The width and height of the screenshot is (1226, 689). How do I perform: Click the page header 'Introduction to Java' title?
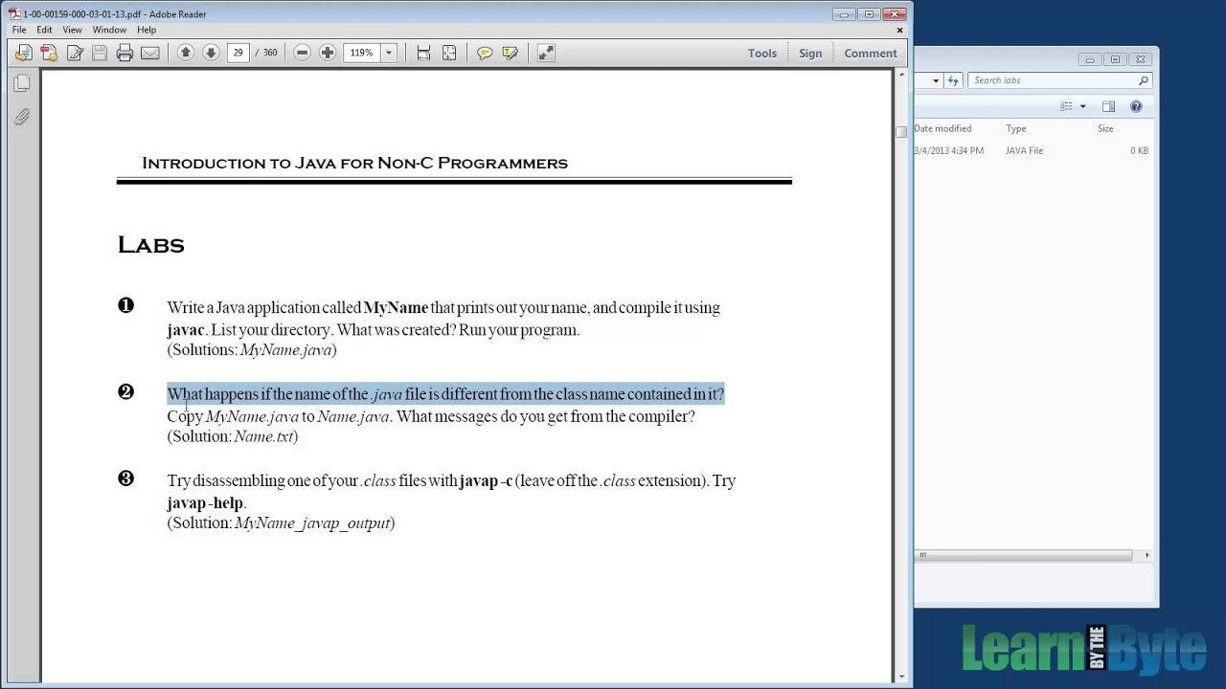coord(354,163)
